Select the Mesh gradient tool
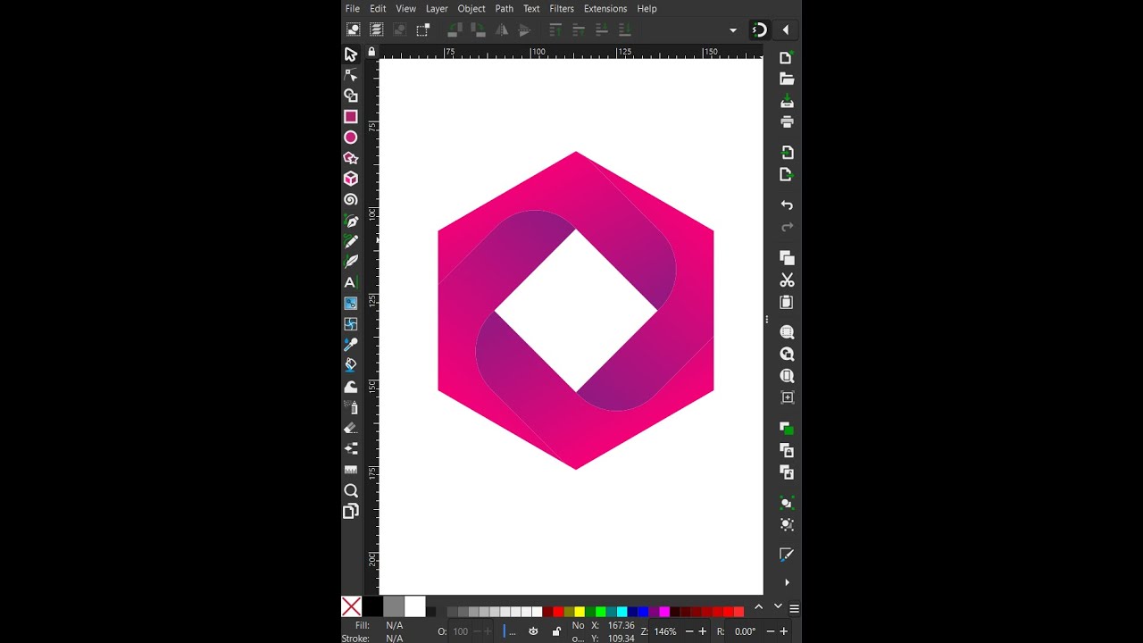The width and height of the screenshot is (1143, 643). [351, 324]
